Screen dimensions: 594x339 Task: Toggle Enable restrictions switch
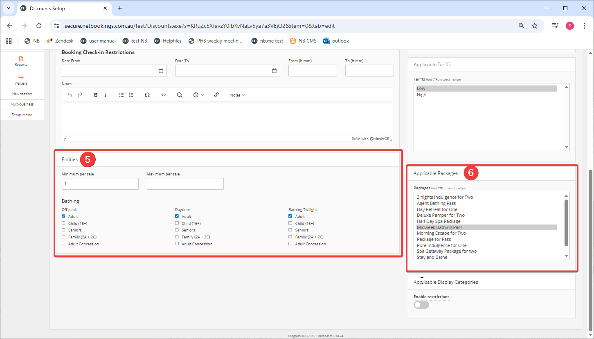point(421,305)
